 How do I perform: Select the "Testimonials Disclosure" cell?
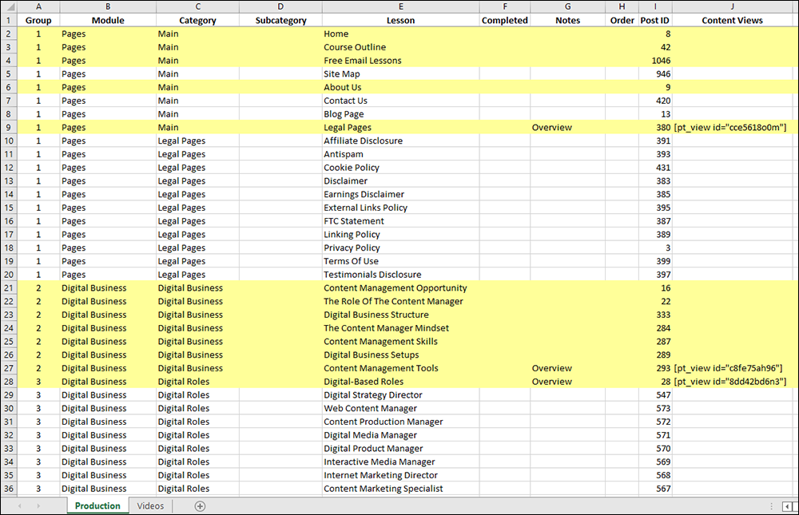pos(400,275)
